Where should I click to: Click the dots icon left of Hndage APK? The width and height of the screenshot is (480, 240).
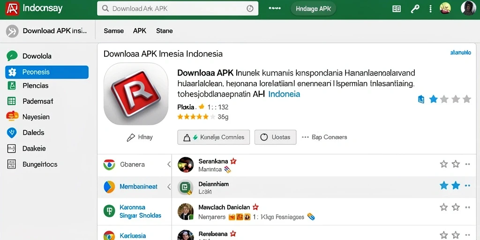[x=275, y=8]
